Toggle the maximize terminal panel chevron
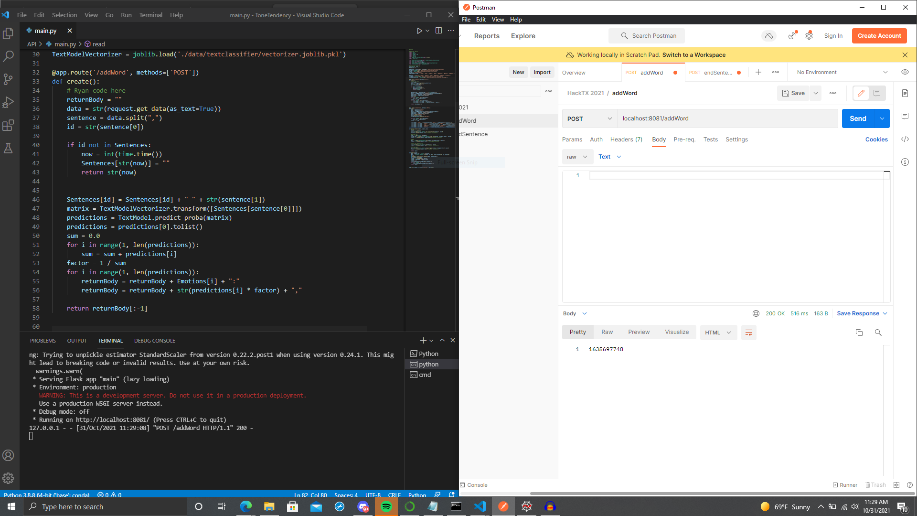The image size is (917, 516). (442, 341)
